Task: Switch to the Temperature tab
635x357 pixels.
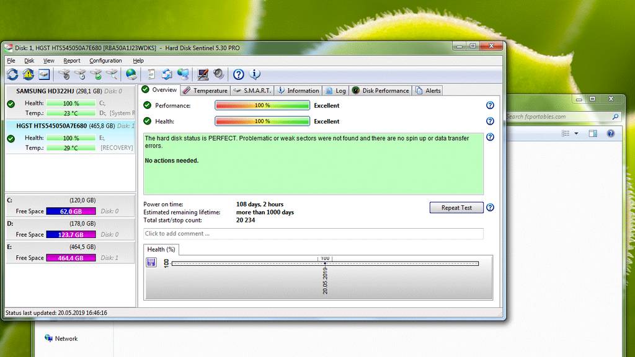Action: pos(205,90)
